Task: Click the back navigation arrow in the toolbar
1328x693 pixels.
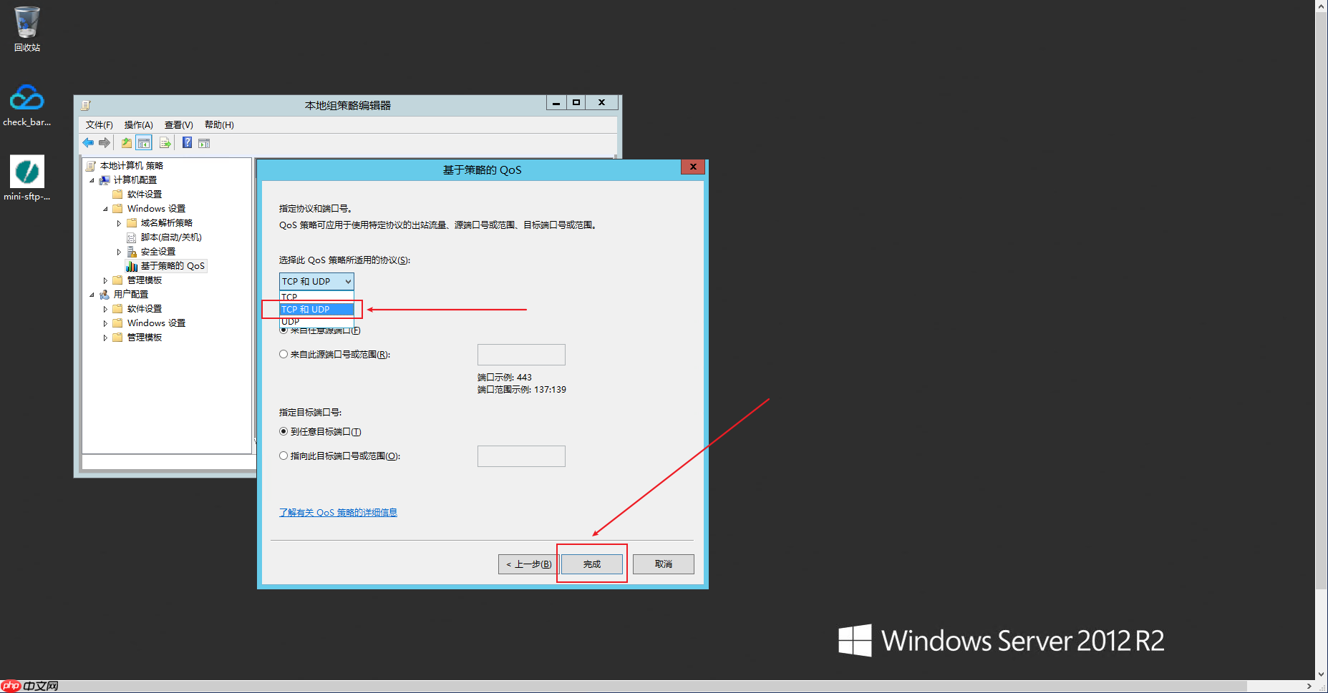Action: (x=88, y=142)
